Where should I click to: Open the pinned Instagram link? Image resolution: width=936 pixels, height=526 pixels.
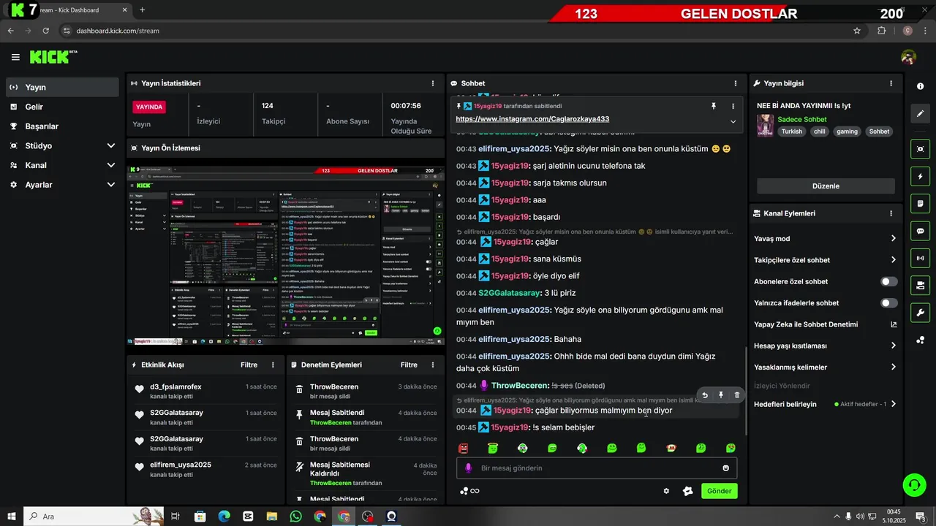tap(532, 119)
